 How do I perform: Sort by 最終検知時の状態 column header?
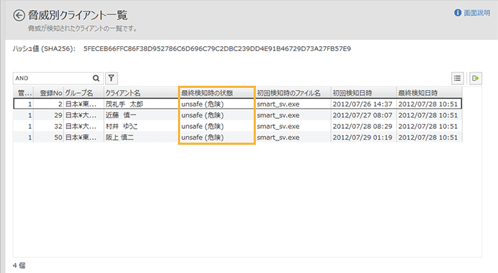coord(217,93)
